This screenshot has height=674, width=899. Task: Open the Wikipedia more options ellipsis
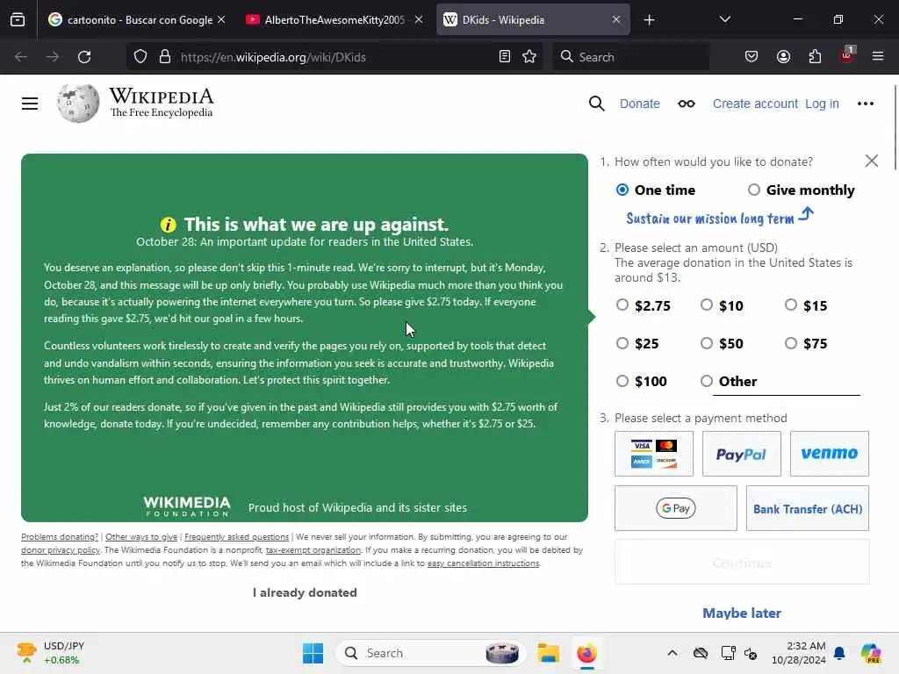click(865, 104)
